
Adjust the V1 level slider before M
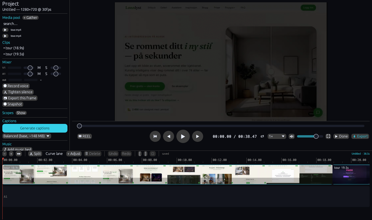(29, 68)
